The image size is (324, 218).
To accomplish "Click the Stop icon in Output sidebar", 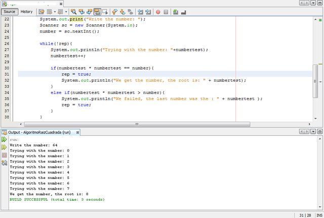I will [x=4, y=155].
